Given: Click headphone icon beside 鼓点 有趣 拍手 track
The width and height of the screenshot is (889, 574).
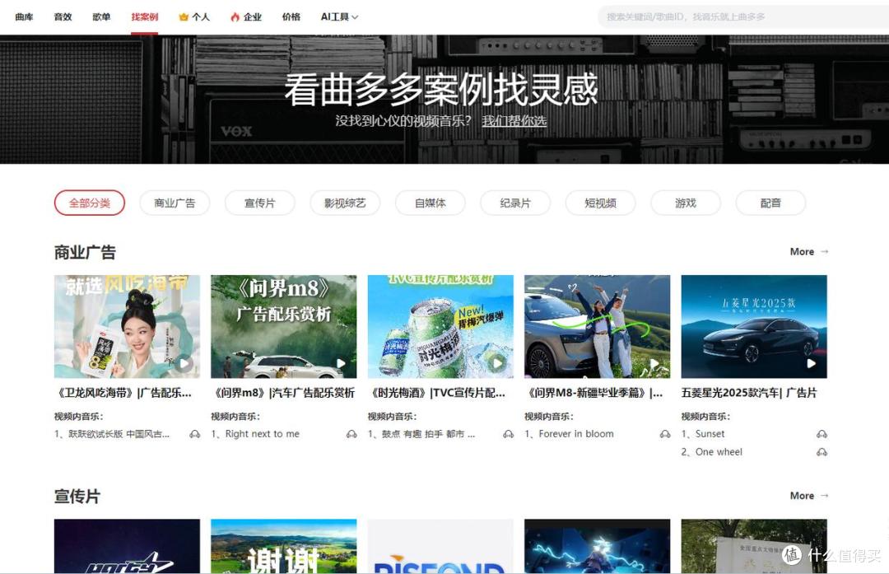Looking at the screenshot, I should click(509, 434).
